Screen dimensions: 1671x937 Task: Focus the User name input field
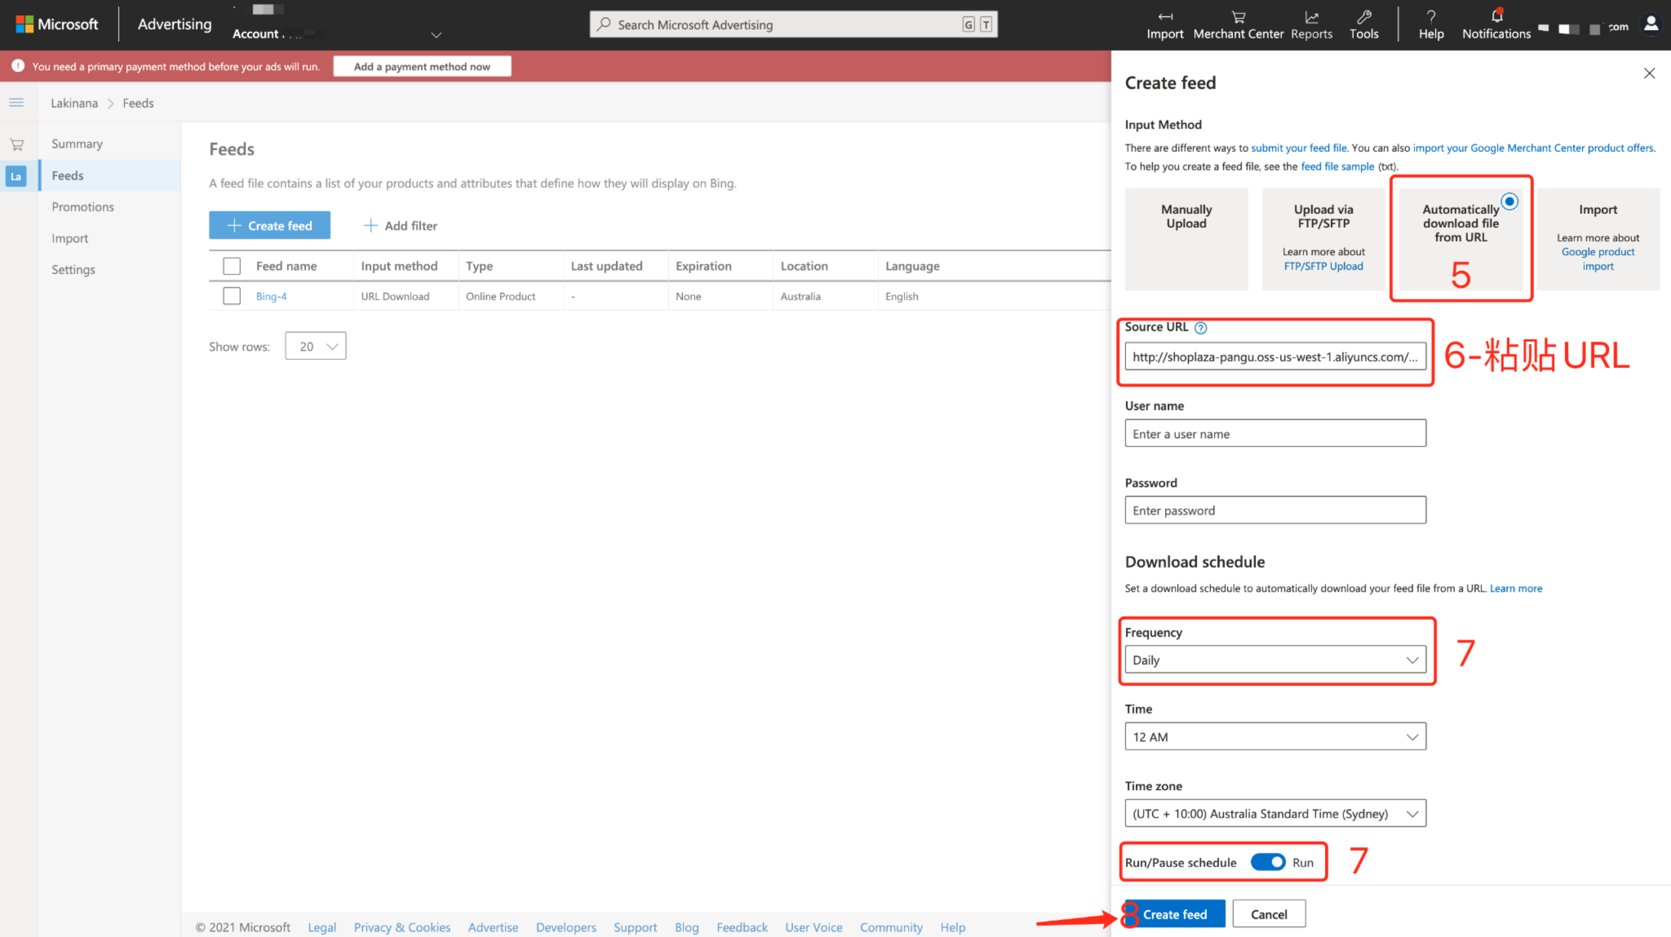point(1275,433)
